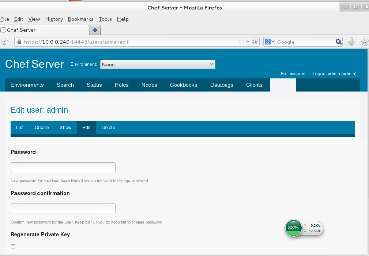Bookmark this page with star icon
This screenshot has height=256, width=369.
241,42
